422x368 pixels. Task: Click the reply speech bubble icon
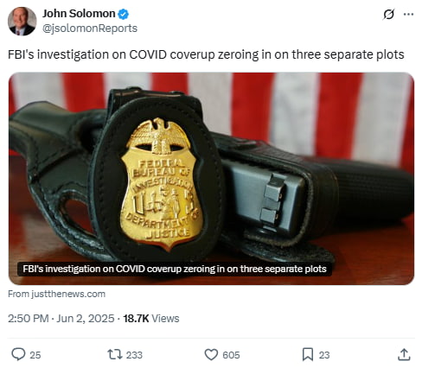pyautogui.click(x=18, y=354)
